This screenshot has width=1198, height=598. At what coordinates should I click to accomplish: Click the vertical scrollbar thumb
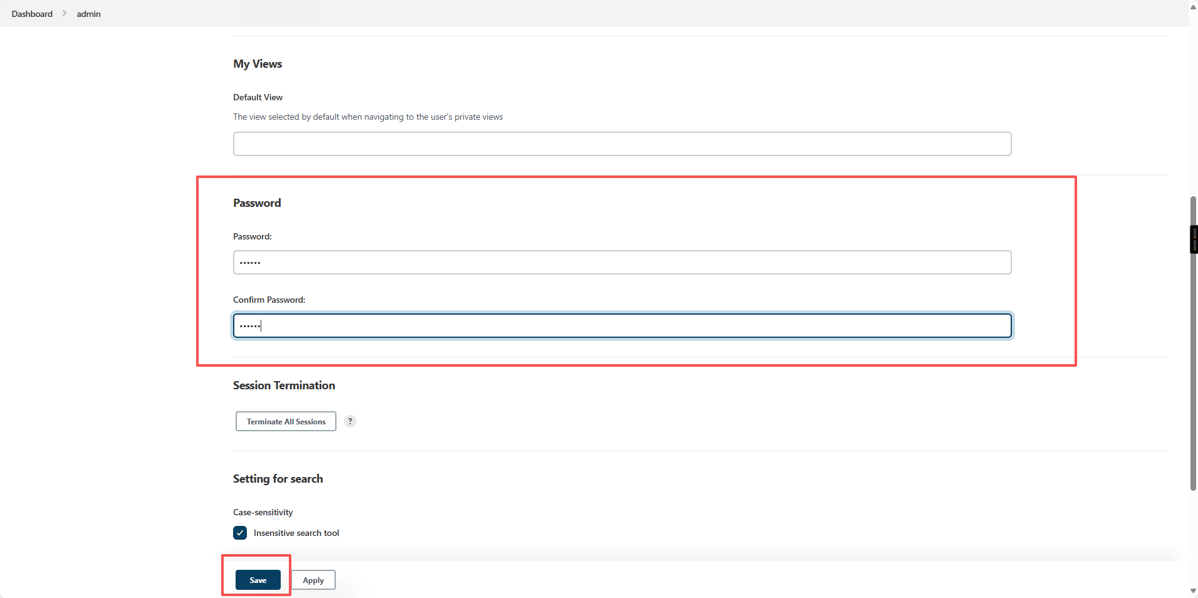coord(1193,344)
